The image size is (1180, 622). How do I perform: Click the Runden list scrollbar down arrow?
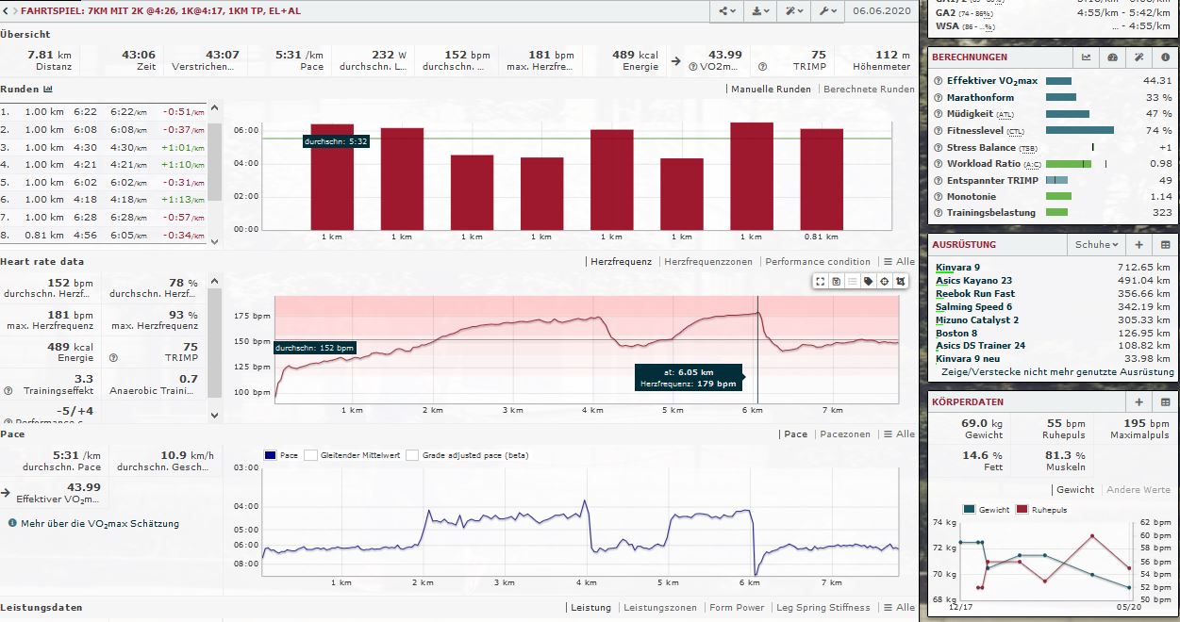click(213, 241)
